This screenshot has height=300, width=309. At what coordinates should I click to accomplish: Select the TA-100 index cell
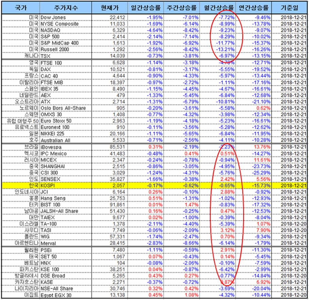tap(66, 224)
